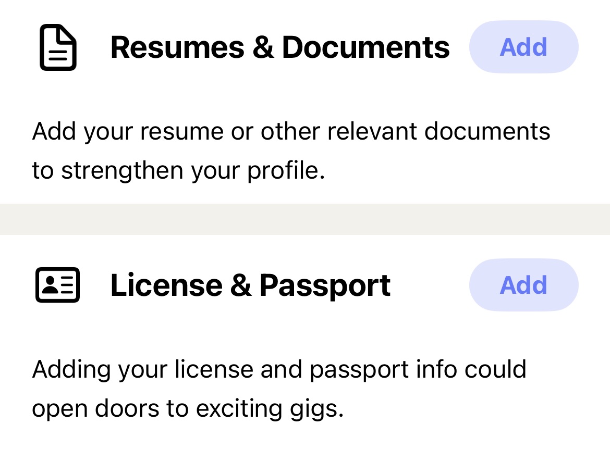The height and width of the screenshot is (461, 610).
Task: Click the word "passport" in the license description
Action: [359, 370]
